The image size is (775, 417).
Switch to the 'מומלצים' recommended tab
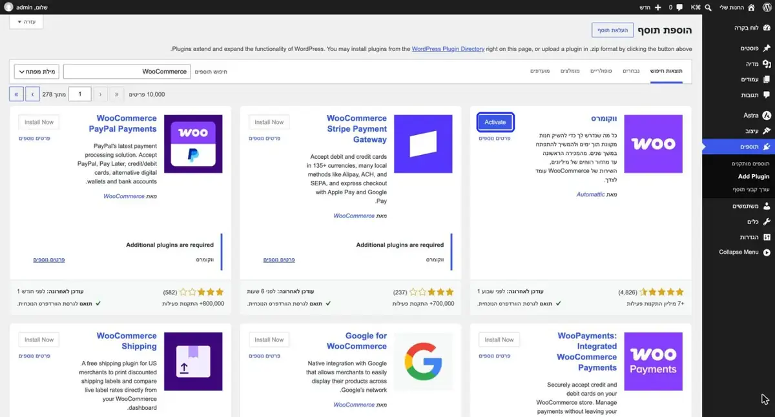click(x=570, y=71)
